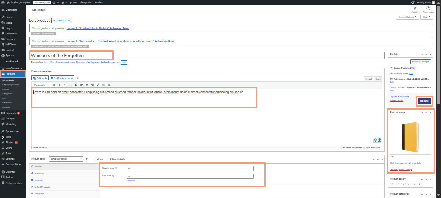Open the Inventory product data tab
Image resolution: width=441 pixels, height=198 pixels.
pyautogui.click(x=39, y=174)
